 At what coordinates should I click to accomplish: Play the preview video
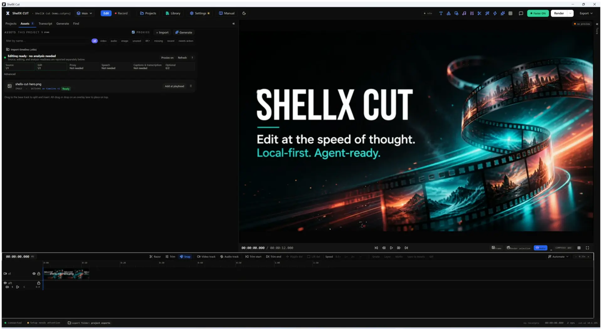(x=391, y=248)
